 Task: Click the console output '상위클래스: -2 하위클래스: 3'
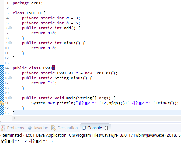pyautogui.click(x=27, y=141)
